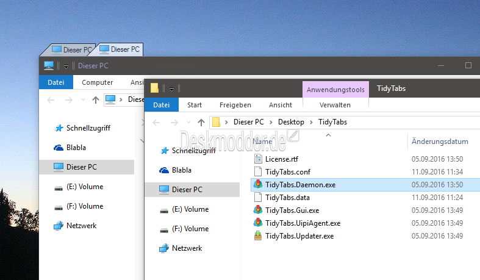Expand chevron after Dieser PC in breadcrumb
Image resolution: width=480 pixels, height=280 pixels.
pos(271,123)
